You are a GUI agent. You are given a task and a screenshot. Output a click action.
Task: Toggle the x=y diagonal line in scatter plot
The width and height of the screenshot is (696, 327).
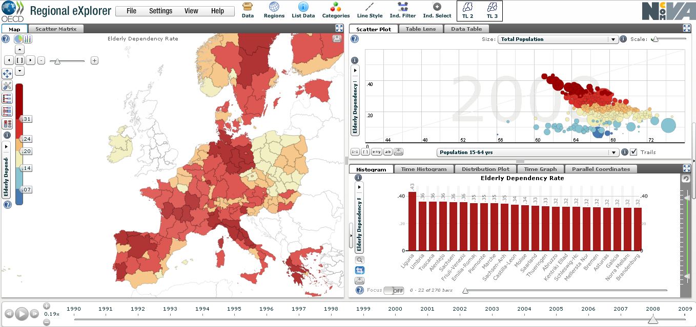[x=376, y=151]
